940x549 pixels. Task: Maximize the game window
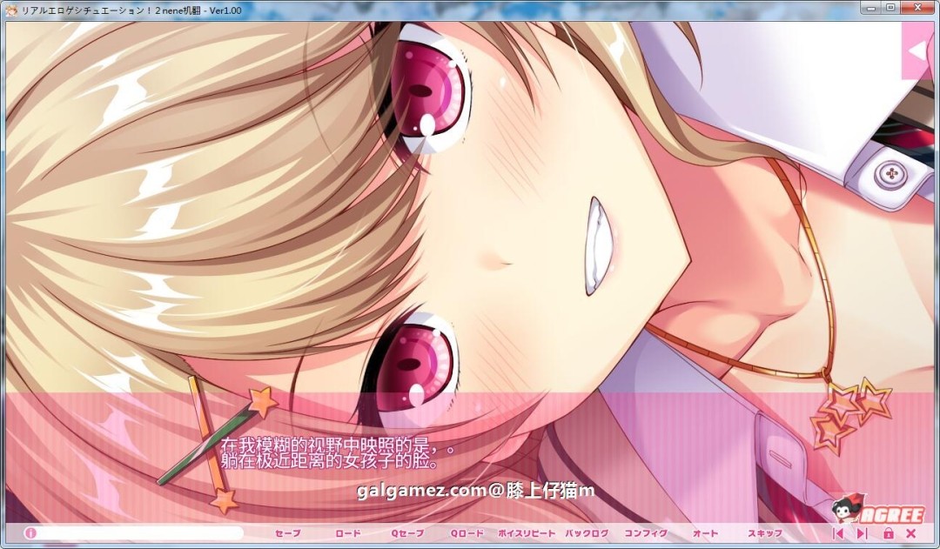(891, 8)
